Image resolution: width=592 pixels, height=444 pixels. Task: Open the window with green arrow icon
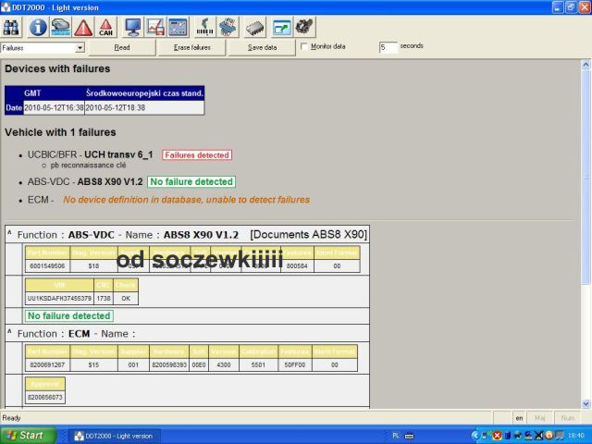[x=281, y=27]
